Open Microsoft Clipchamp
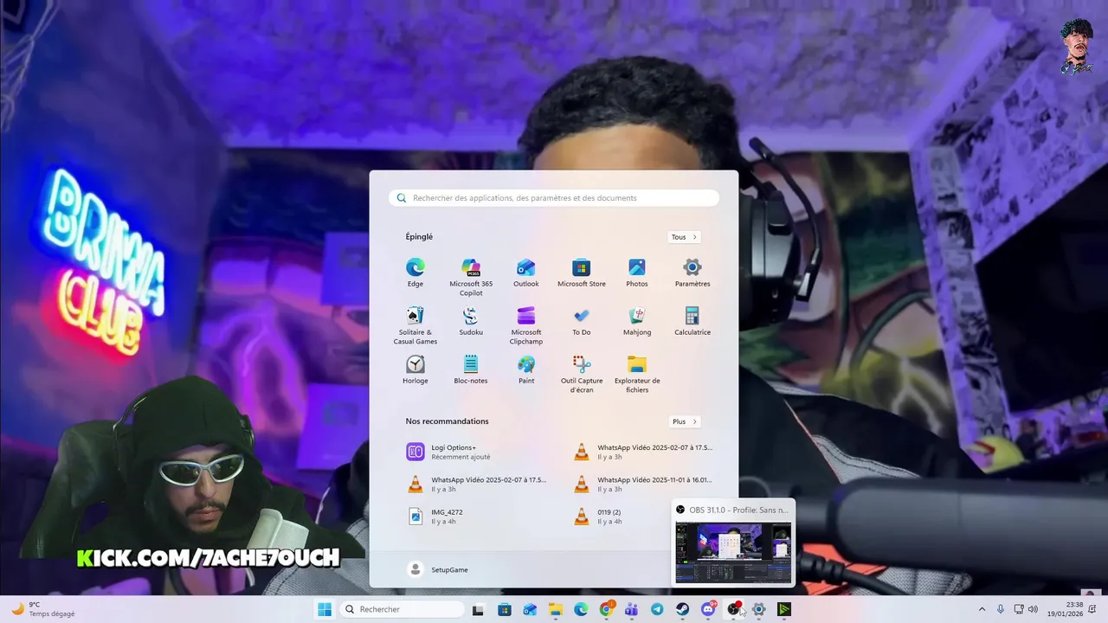 [x=526, y=325]
